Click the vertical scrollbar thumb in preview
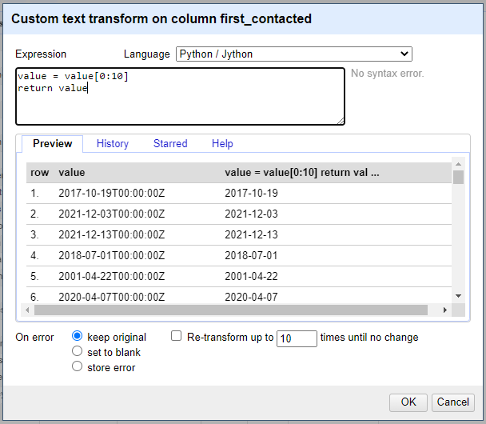Image resolution: width=486 pixels, height=424 pixels. click(458, 177)
